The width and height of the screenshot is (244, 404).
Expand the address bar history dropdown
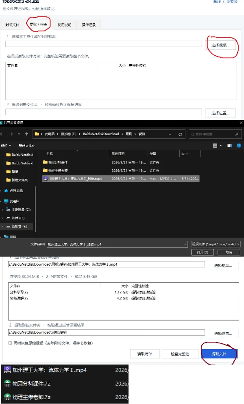click(170, 134)
